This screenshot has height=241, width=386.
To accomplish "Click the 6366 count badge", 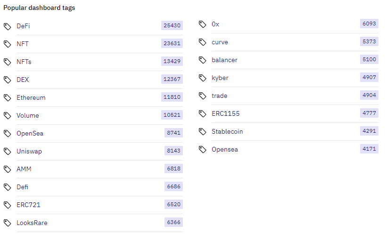I will pos(173,222).
